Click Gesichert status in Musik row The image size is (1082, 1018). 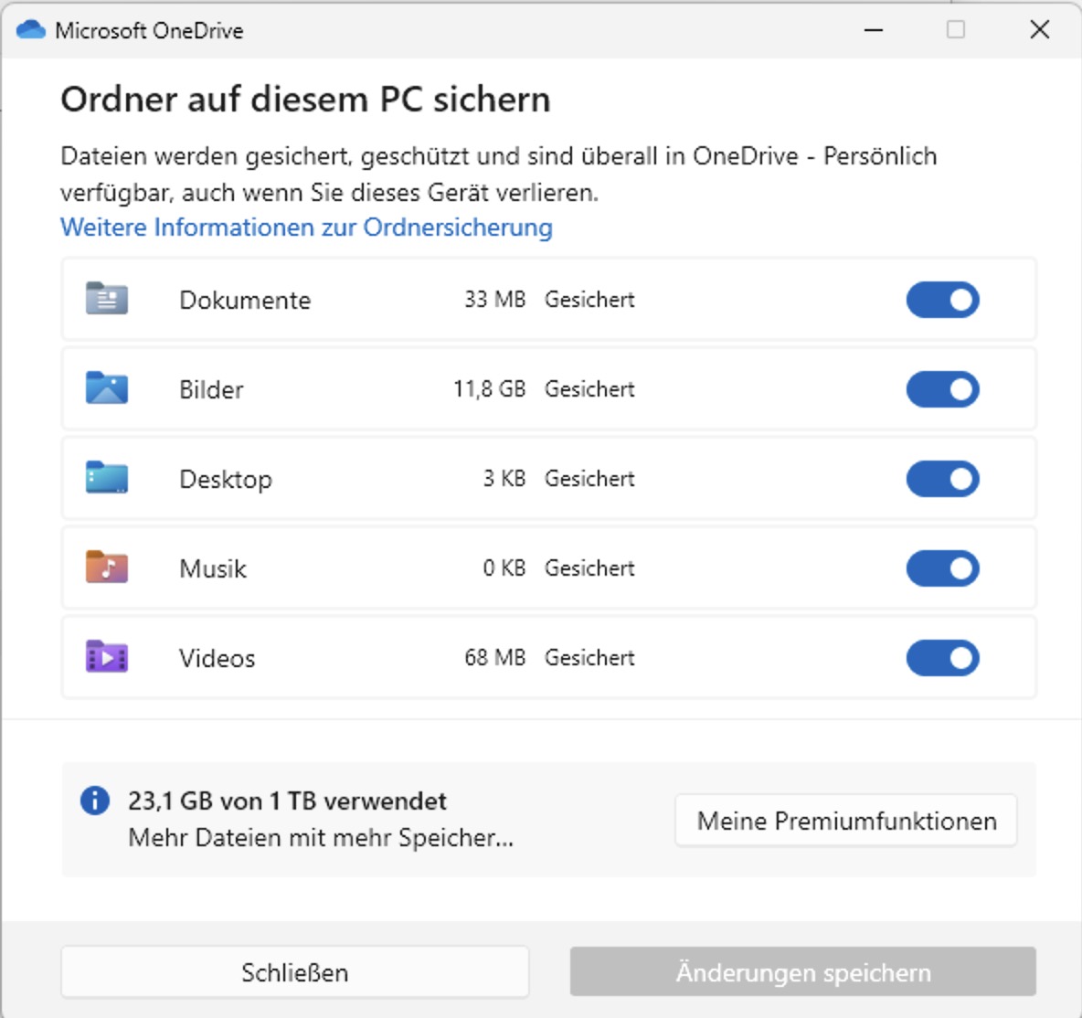[590, 568]
